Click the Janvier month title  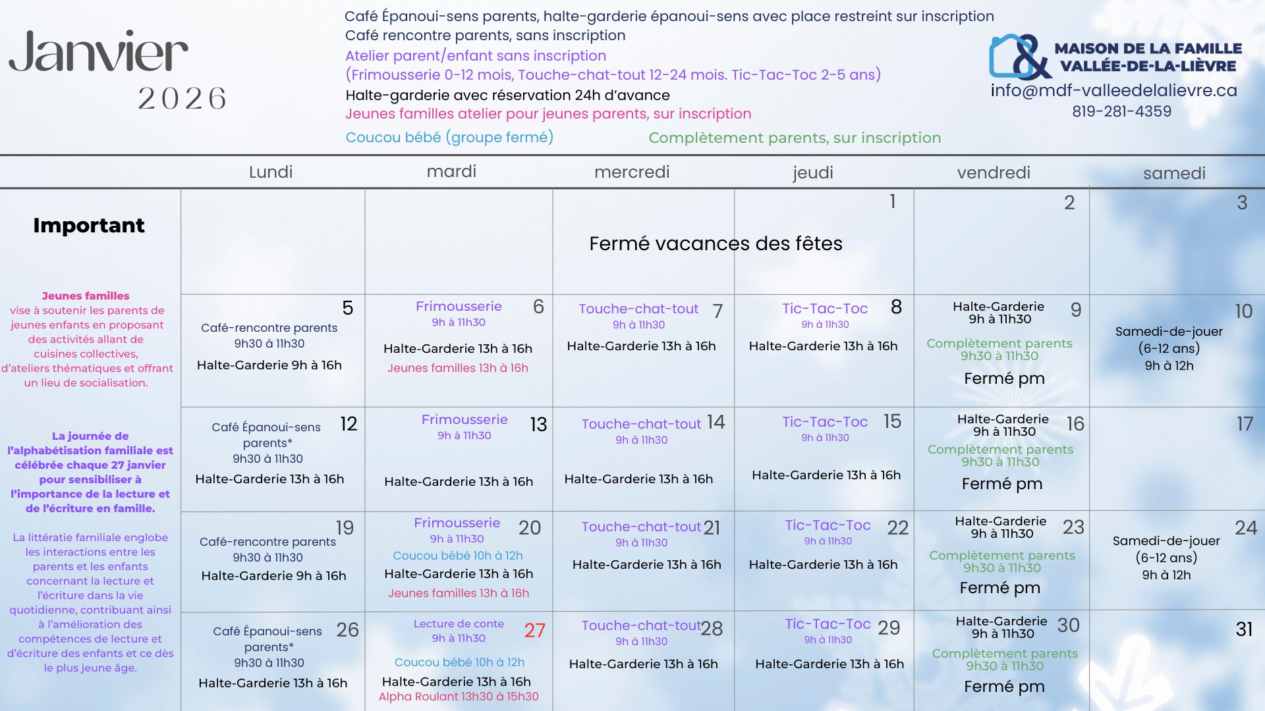pos(99,53)
